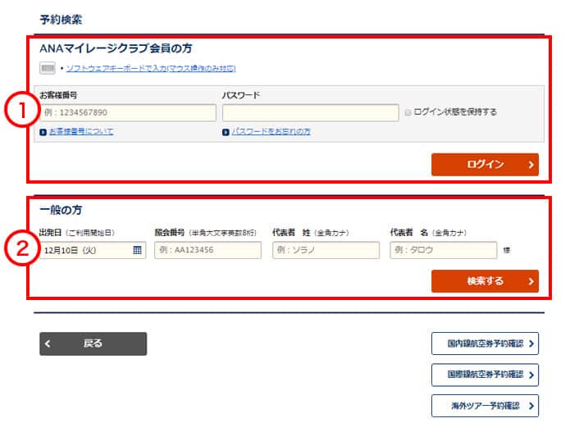Open 国際線航空券予約確認
Viewport: 579px width, 432px height.
(x=485, y=375)
